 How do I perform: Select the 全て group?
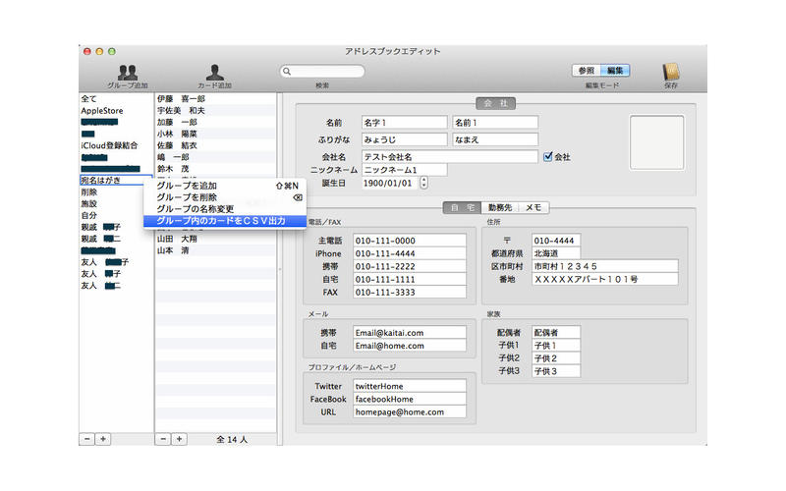tap(116, 99)
